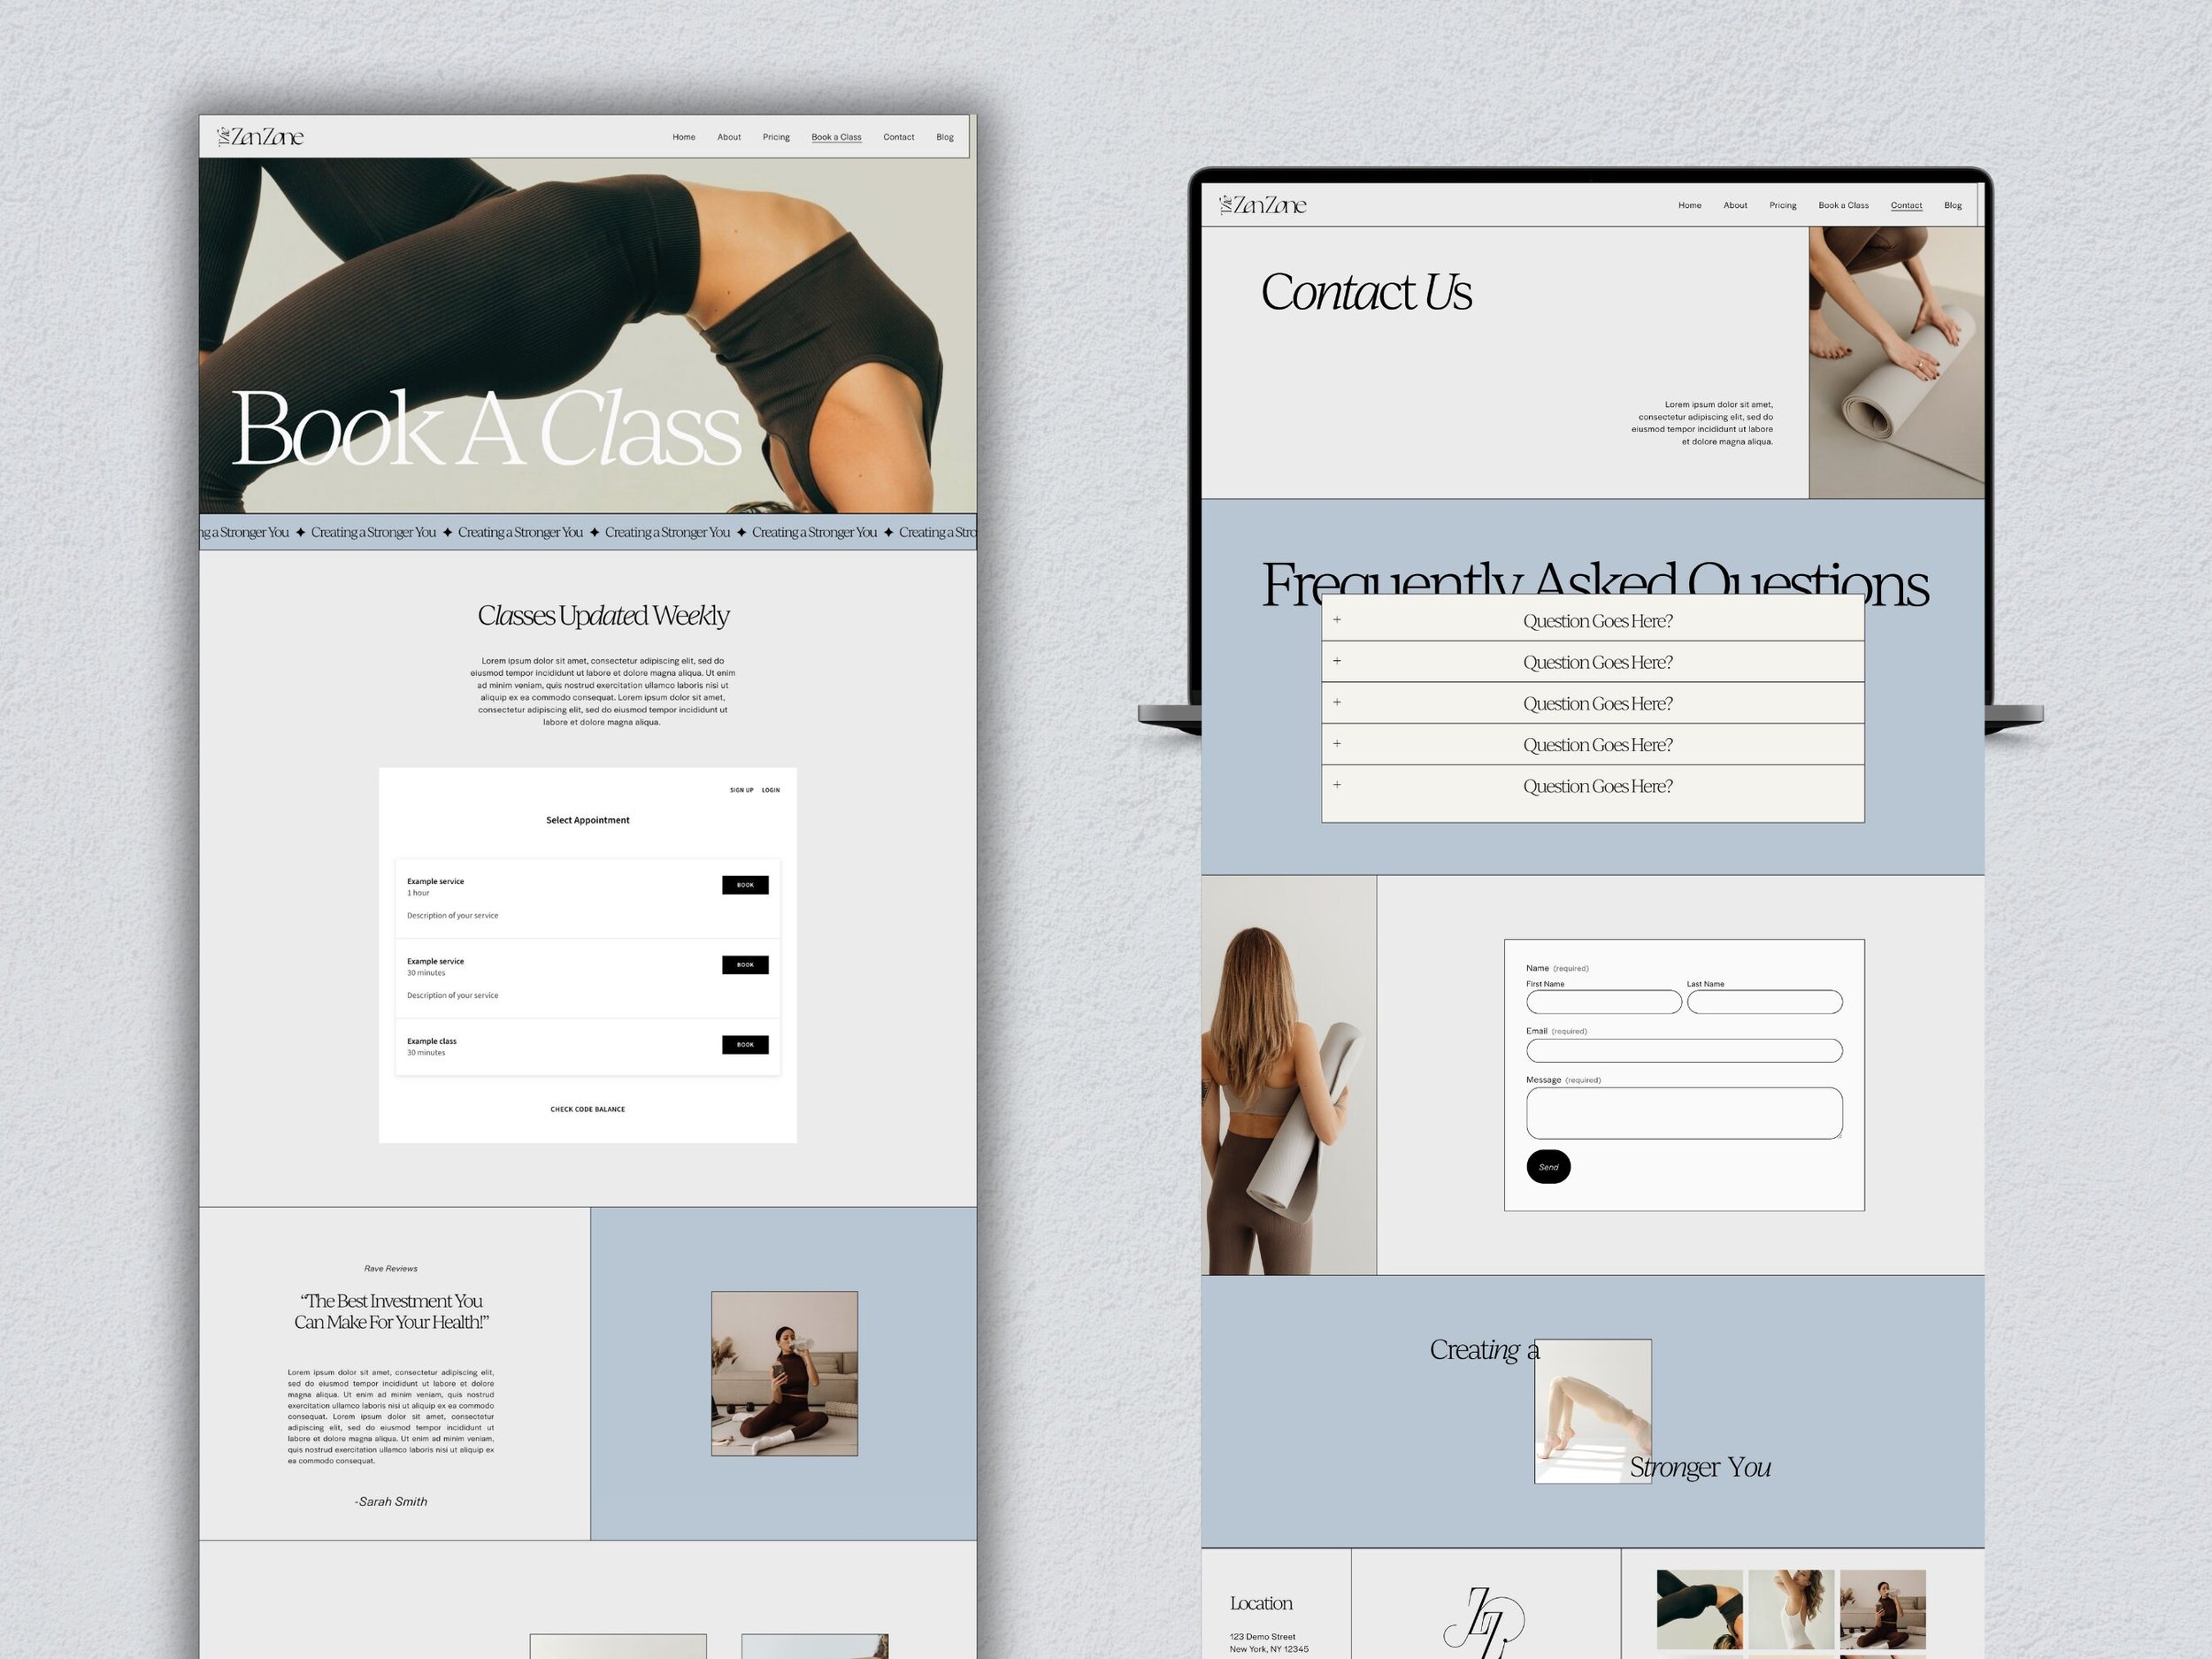Book the Example class
2212x1659 pixels.
745,1045
